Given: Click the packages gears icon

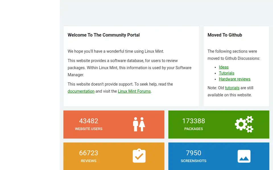Looking at the screenshot, I should click(x=244, y=124).
